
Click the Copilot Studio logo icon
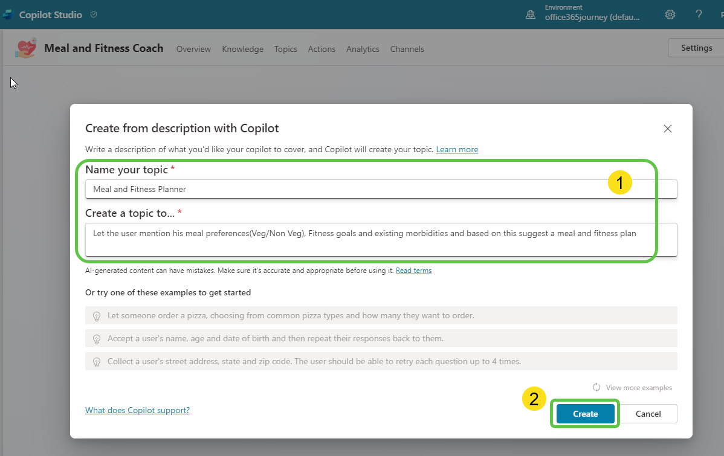coord(7,14)
